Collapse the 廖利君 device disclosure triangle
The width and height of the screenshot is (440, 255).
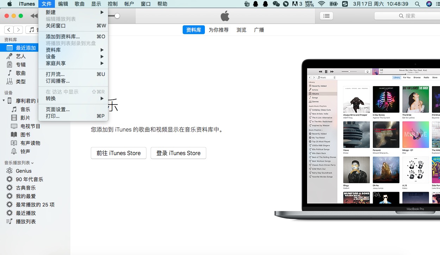pos(4,101)
